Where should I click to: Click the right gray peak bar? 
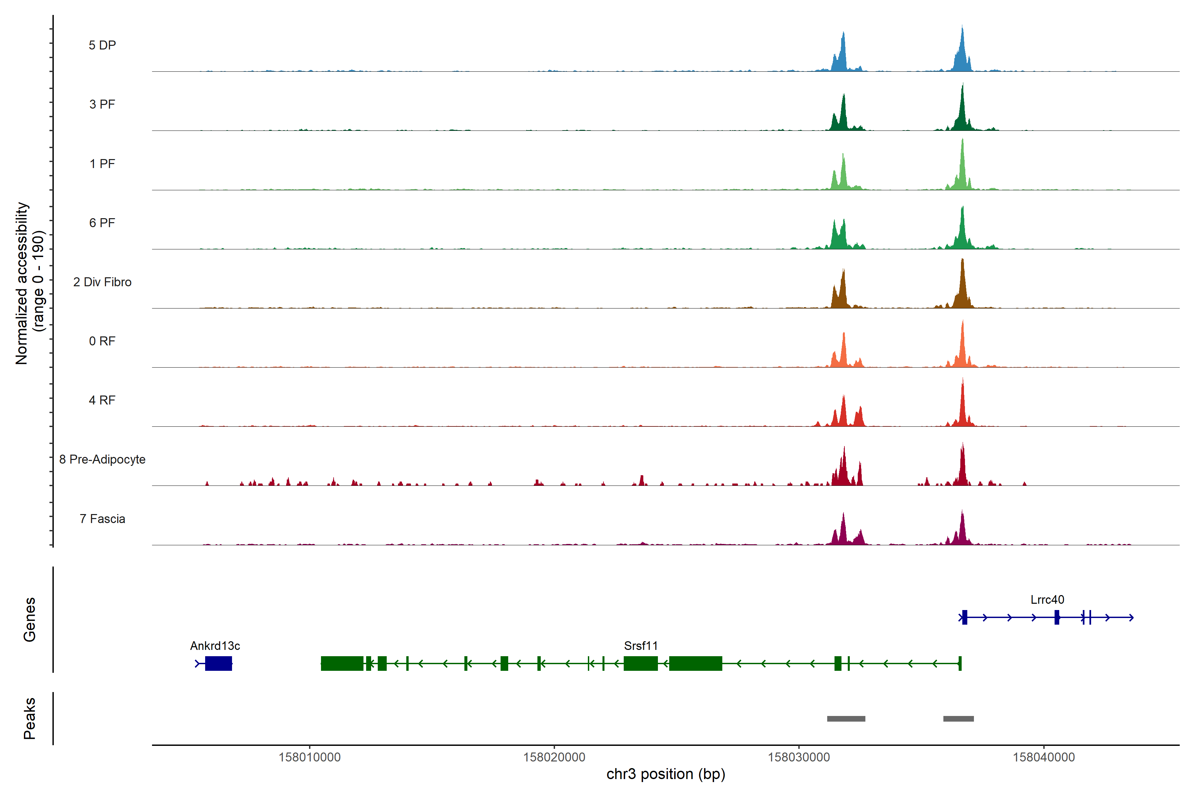(x=958, y=719)
